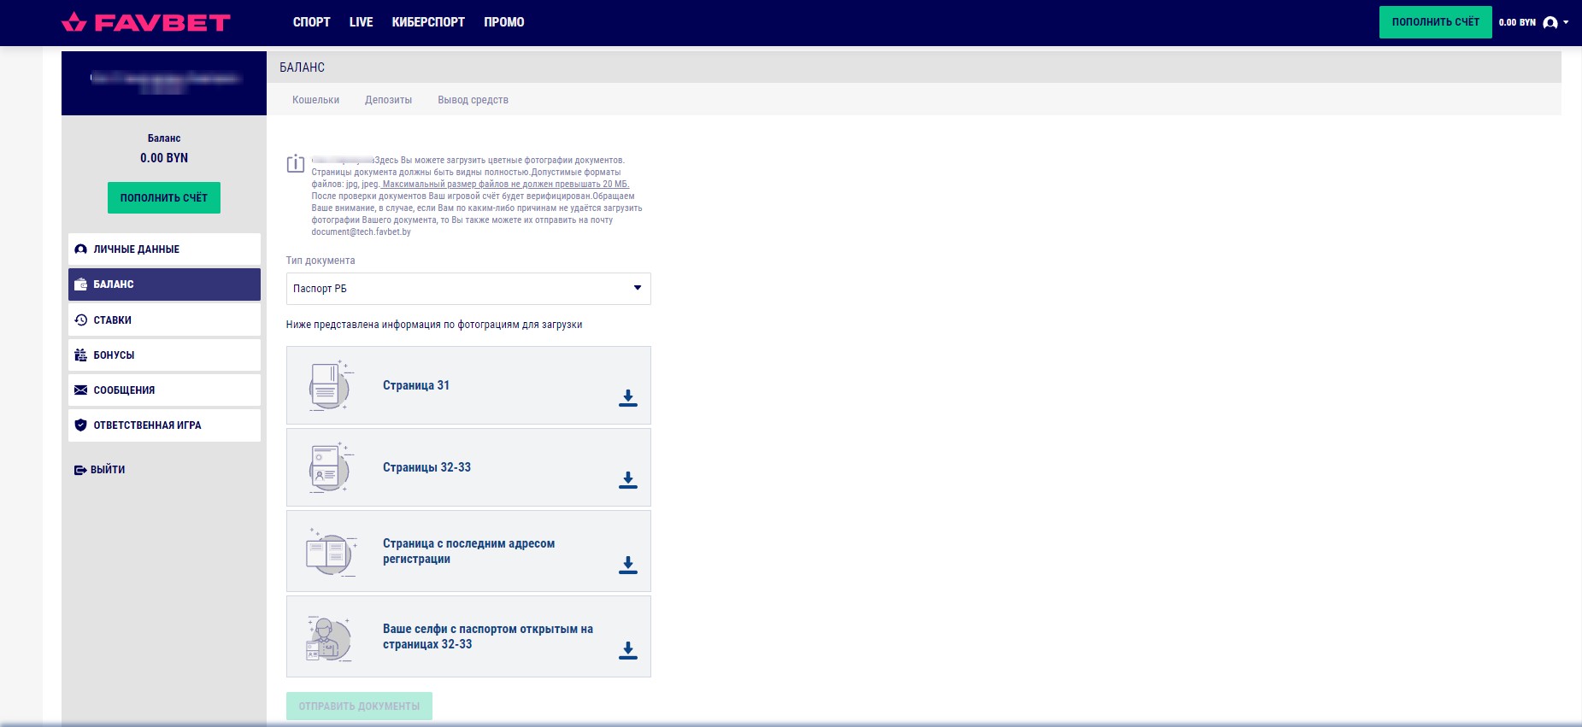Log out using Выйти link

click(x=100, y=470)
